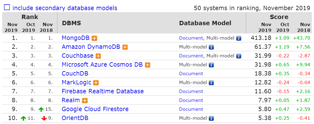Click the DBMS column header
Screen dimensions: 314x124
(72, 23)
